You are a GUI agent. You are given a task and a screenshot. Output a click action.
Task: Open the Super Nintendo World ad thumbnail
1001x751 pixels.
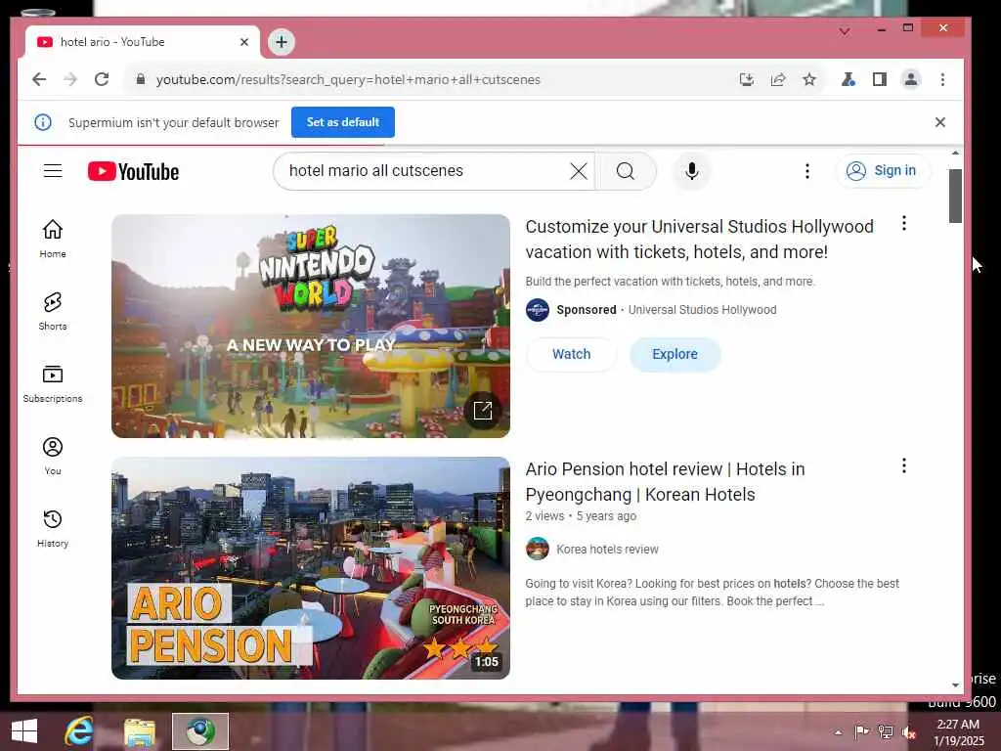pos(310,326)
